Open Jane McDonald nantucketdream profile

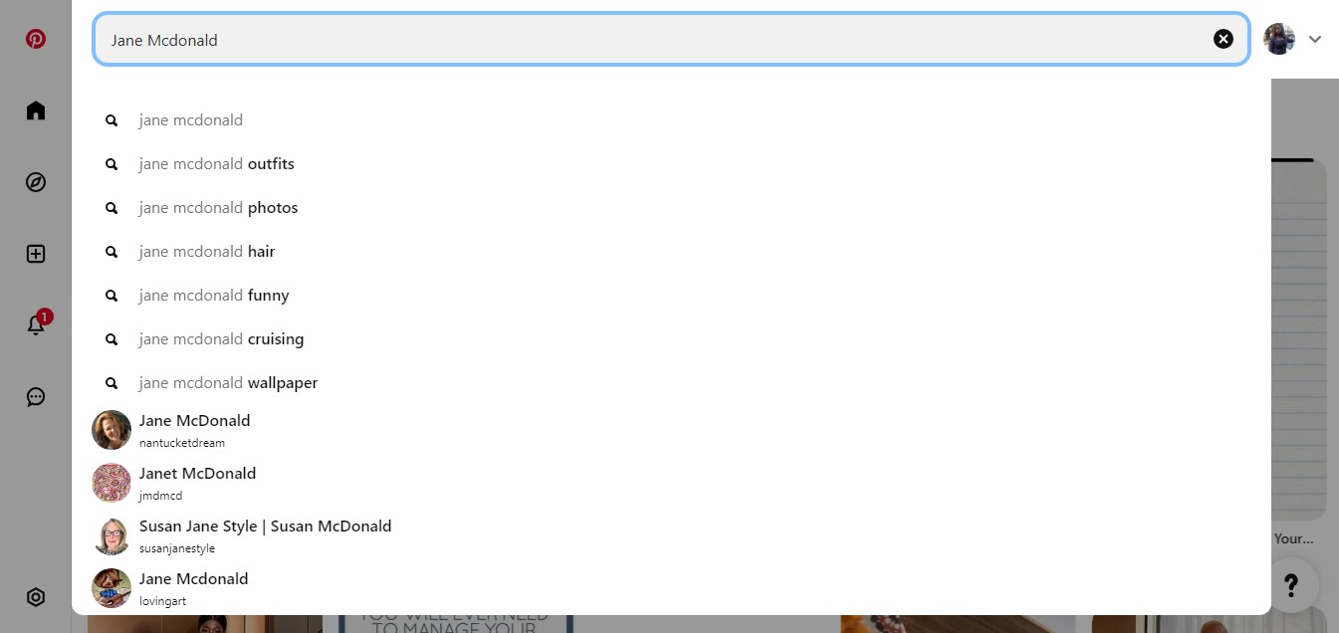[x=671, y=430]
